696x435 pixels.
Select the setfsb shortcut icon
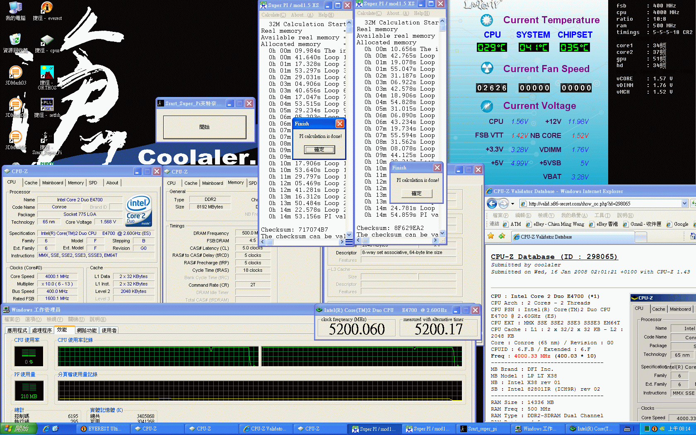click(x=47, y=108)
